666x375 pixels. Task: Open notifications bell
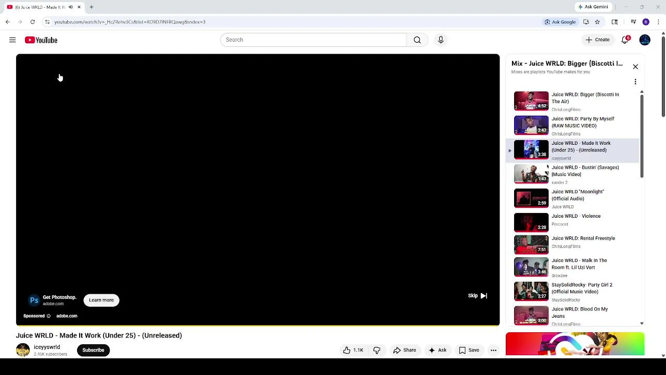625,40
